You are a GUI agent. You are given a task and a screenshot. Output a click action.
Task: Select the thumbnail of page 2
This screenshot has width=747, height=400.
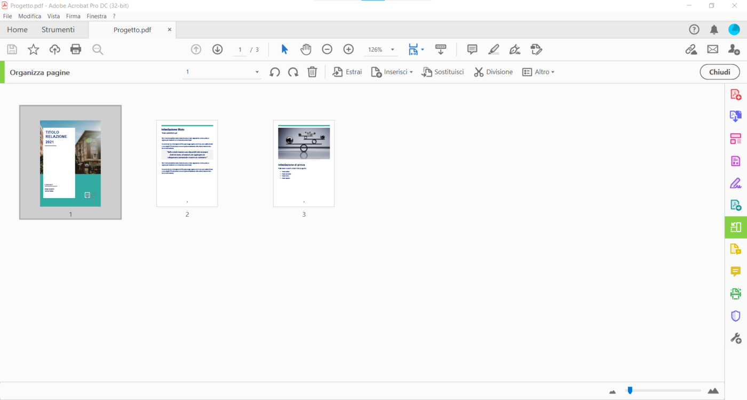tap(187, 164)
